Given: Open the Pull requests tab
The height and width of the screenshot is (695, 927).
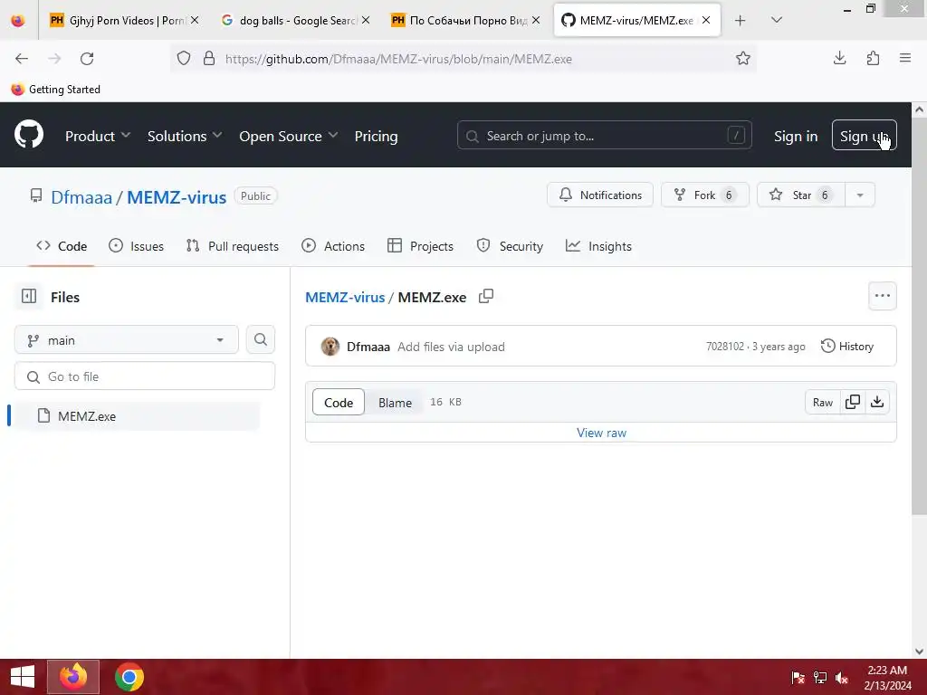Looking at the screenshot, I should pyautogui.click(x=233, y=246).
